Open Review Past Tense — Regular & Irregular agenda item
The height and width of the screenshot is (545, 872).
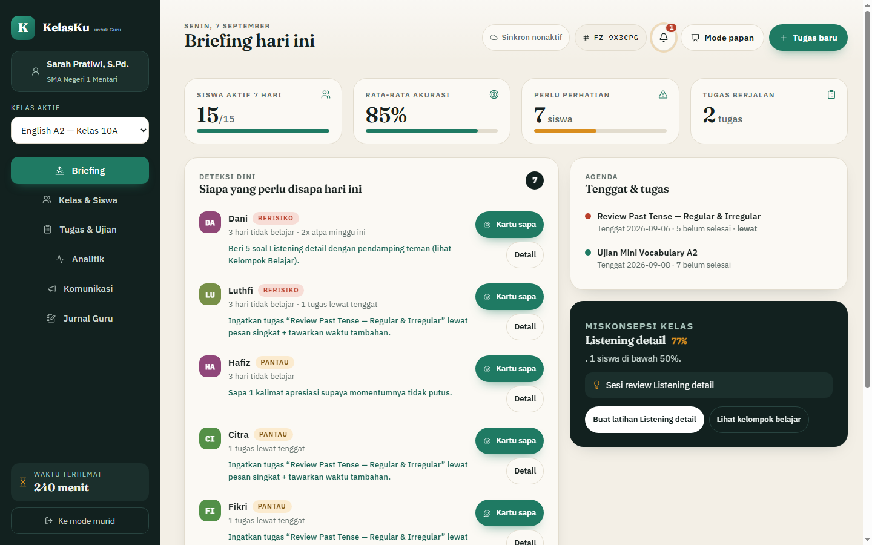click(x=708, y=222)
